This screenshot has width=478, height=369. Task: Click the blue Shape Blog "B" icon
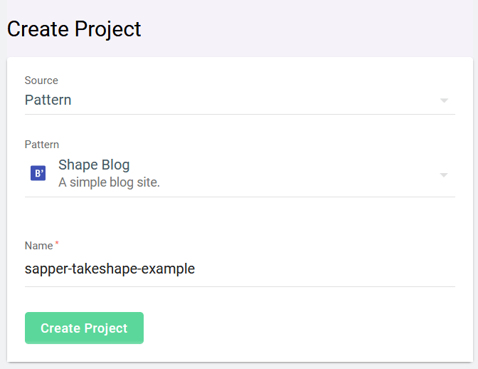point(38,173)
